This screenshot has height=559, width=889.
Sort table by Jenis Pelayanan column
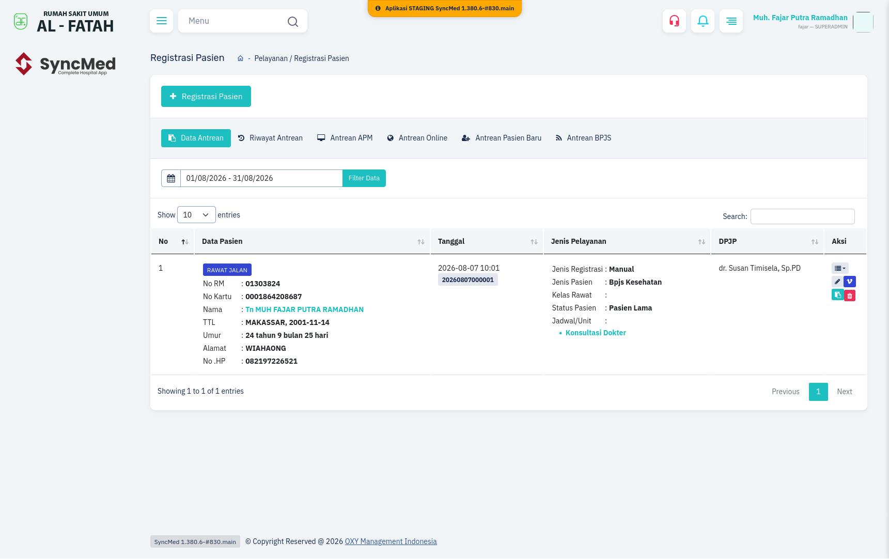coord(627,241)
